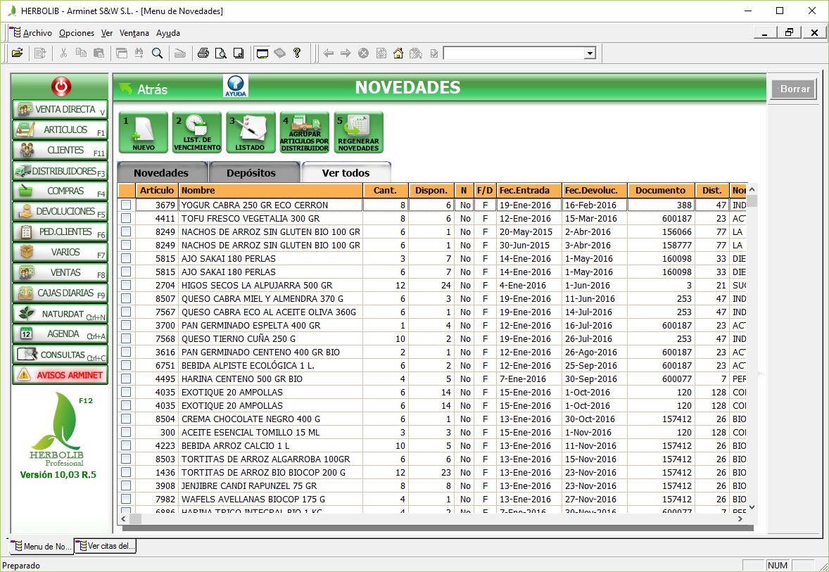829x572 pixels.
Task: Open the Ver menu
Action: coord(107,33)
